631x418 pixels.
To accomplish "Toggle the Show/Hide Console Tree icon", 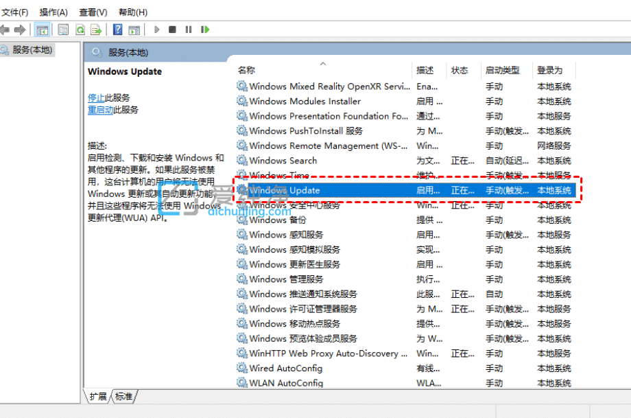I will click(x=42, y=29).
